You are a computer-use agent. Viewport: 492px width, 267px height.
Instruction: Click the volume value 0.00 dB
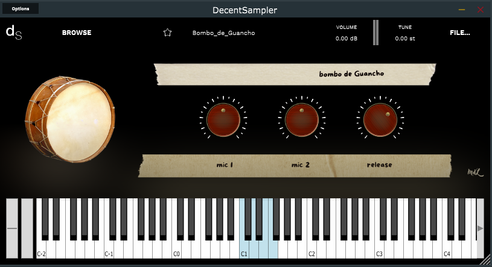(347, 39)
